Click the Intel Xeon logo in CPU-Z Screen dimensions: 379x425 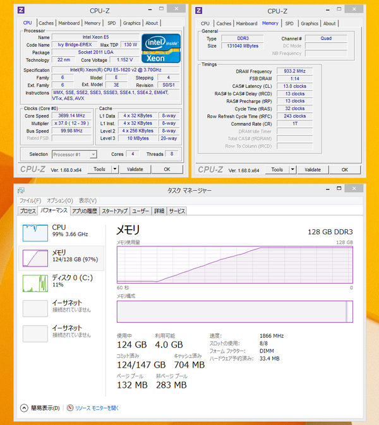[161, 49]
